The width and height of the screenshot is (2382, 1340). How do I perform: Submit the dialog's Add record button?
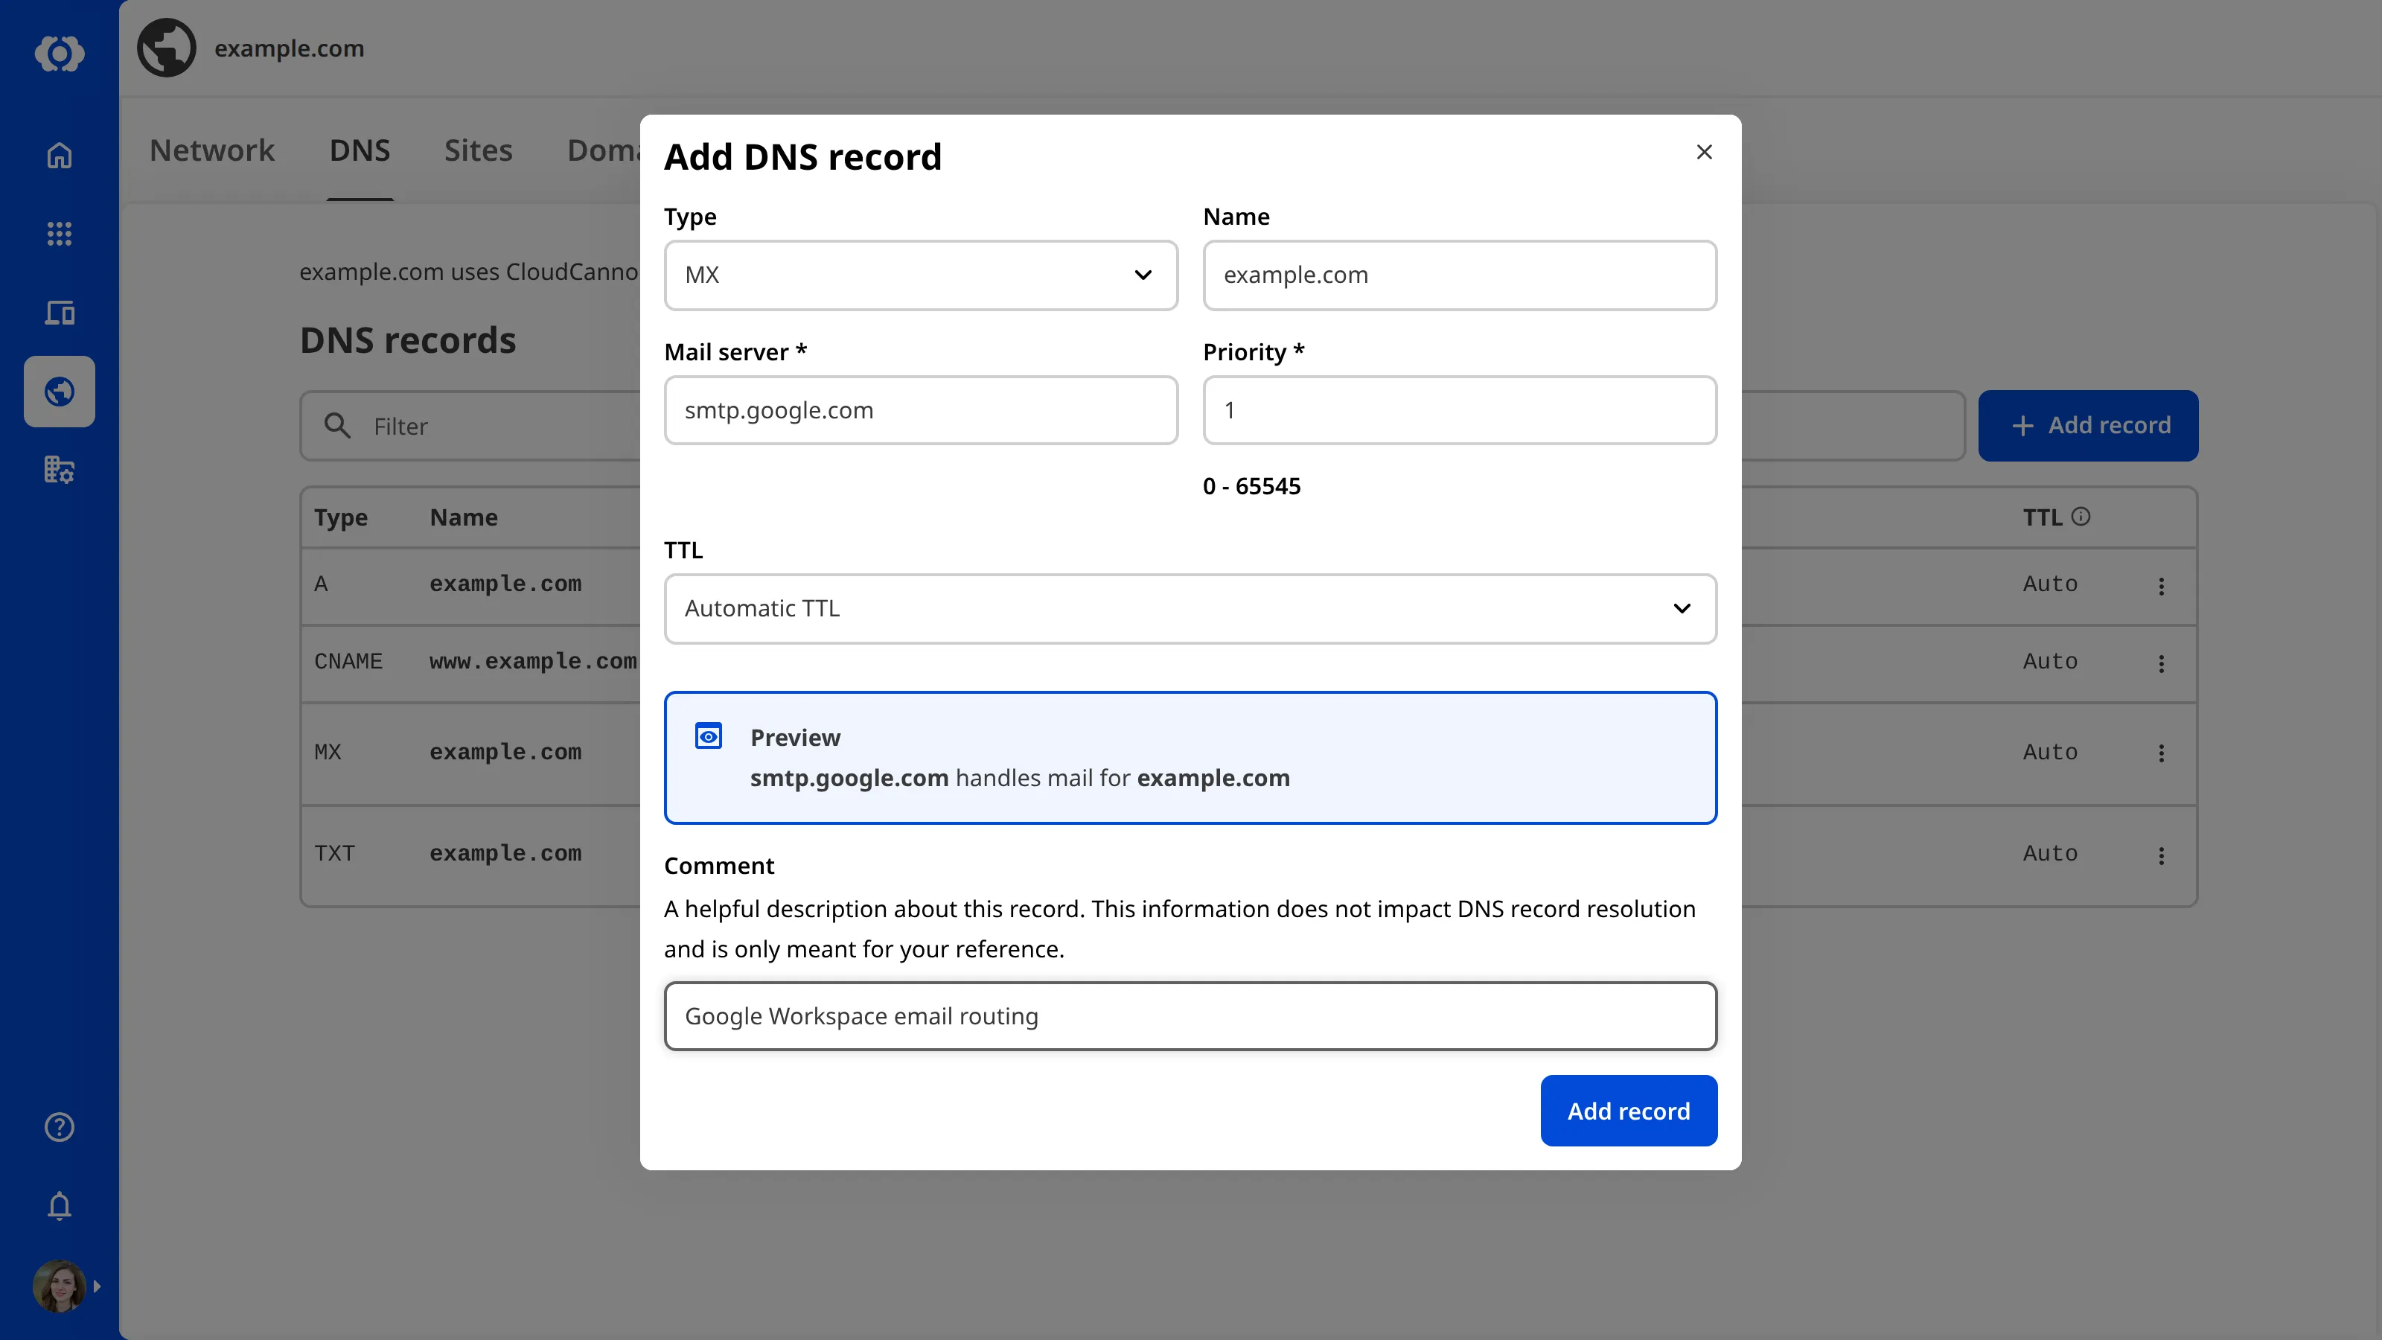(1629, 1111)
